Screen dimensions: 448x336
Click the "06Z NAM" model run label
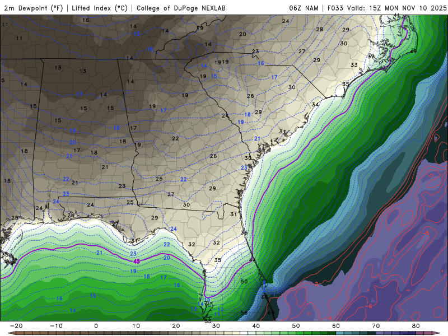click(304, 8)
